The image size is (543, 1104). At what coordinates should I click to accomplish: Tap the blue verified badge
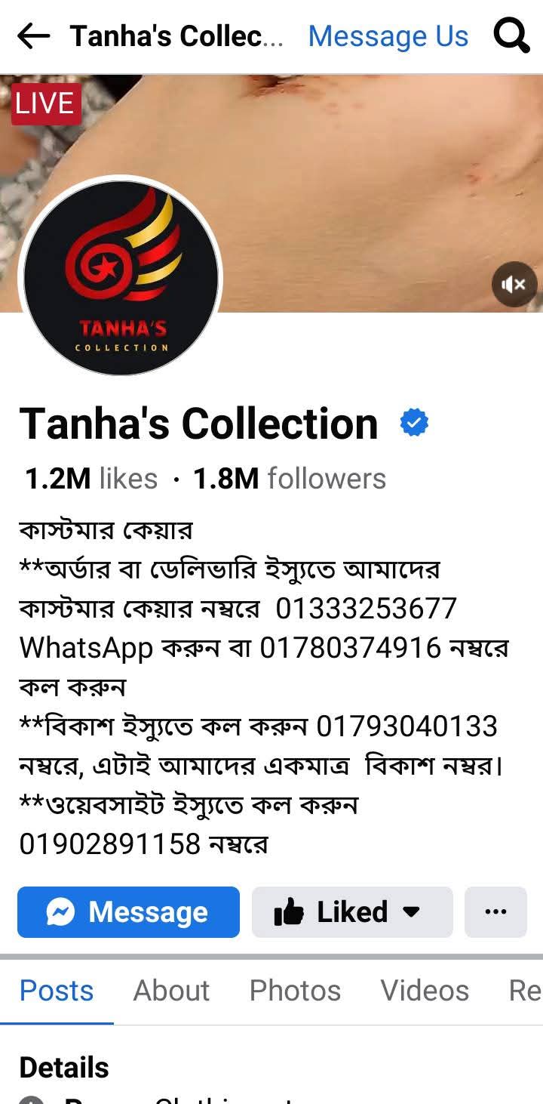coord(414,423)
